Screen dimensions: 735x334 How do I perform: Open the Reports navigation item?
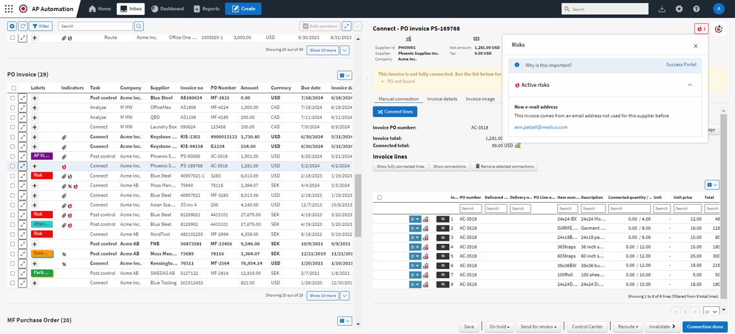coord(206,9)
